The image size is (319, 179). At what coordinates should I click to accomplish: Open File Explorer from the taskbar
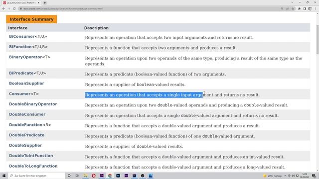coord(85,176)
